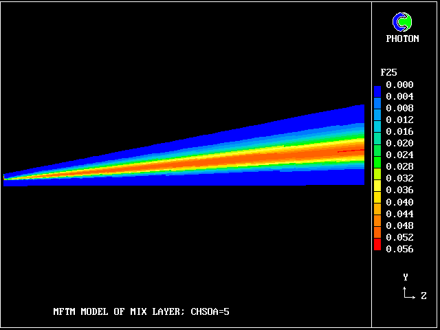Click the plot caption 'MFTM MODEL OF MIX LAYER'
Image resolution: width=440 pixels, height=330 pixels.
point(141,312)
